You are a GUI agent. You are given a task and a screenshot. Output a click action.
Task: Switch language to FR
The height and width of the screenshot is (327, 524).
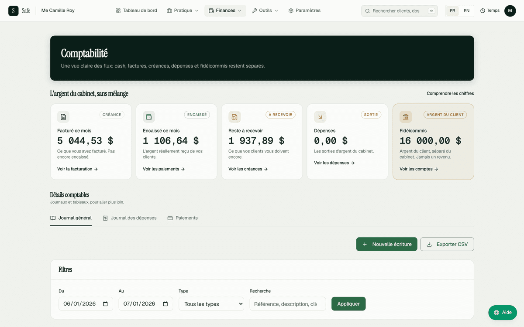(x=452, y=11)
